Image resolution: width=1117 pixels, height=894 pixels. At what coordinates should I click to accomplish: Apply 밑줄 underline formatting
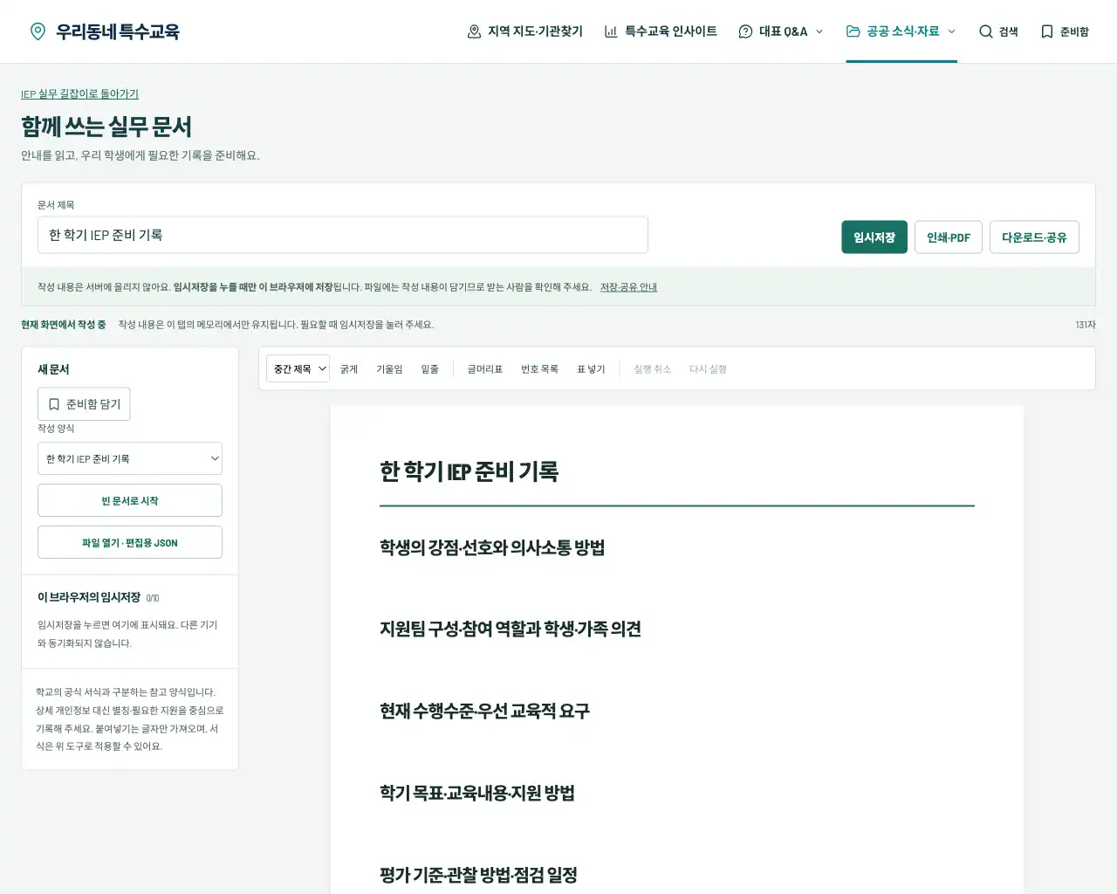[429, 369]
